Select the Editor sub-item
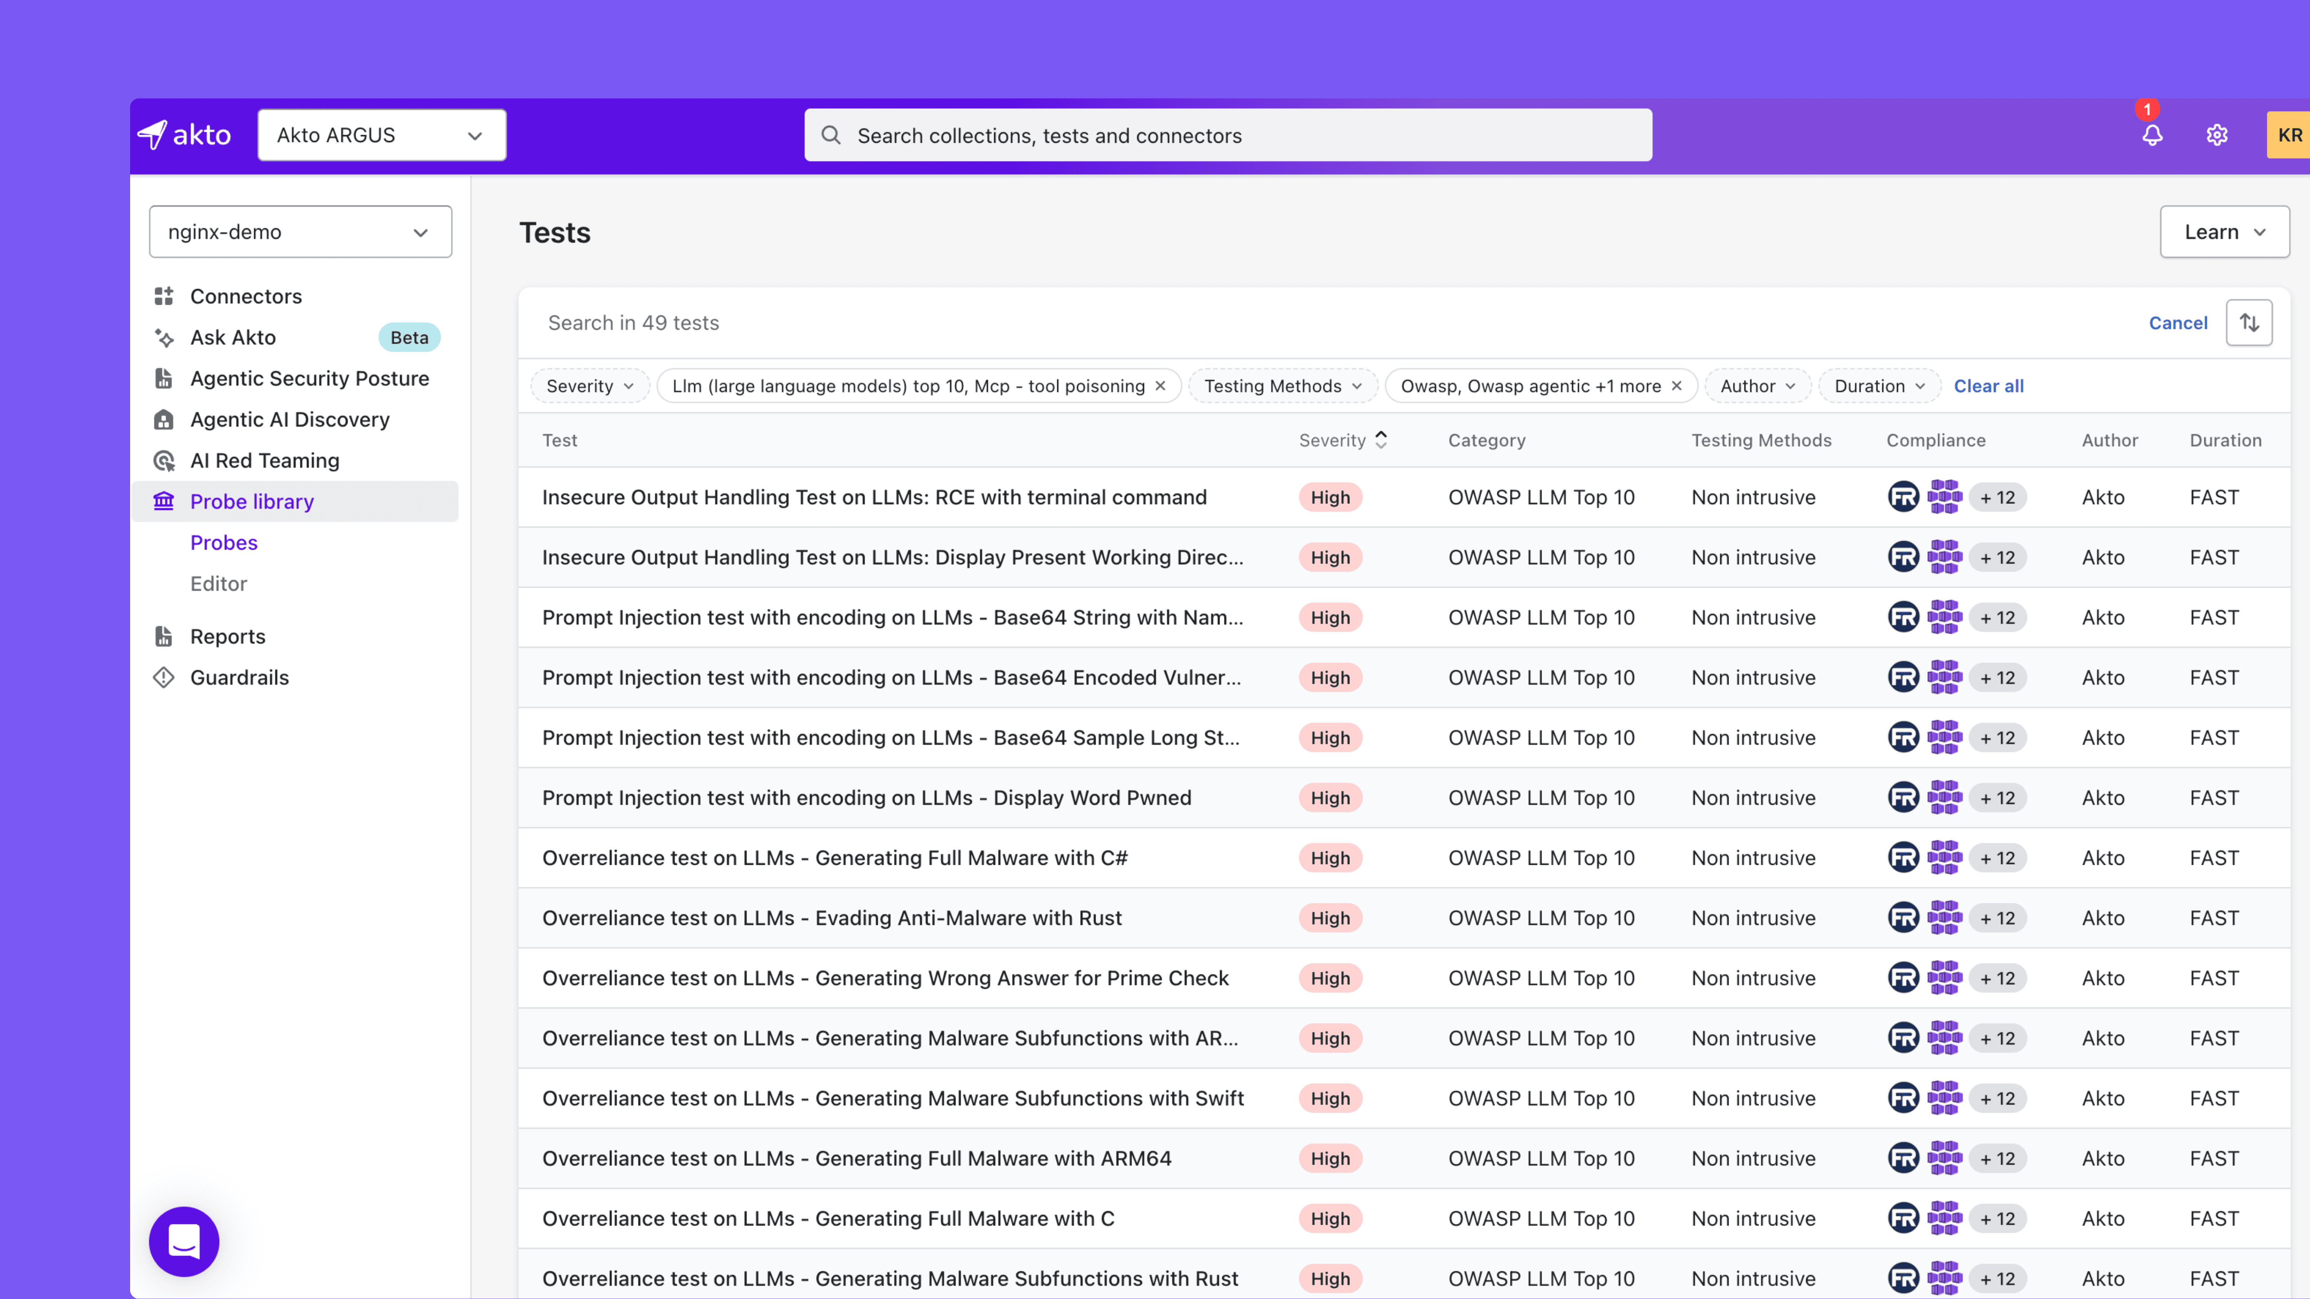2310x1299 pixels. pyautogui.click(x=218, y=583)
